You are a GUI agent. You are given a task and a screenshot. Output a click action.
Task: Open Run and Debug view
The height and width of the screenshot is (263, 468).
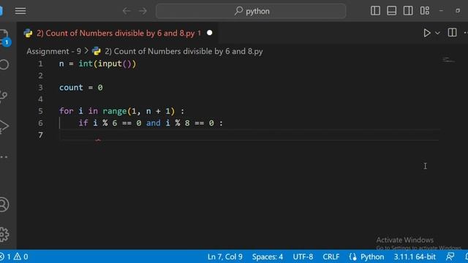4,126
